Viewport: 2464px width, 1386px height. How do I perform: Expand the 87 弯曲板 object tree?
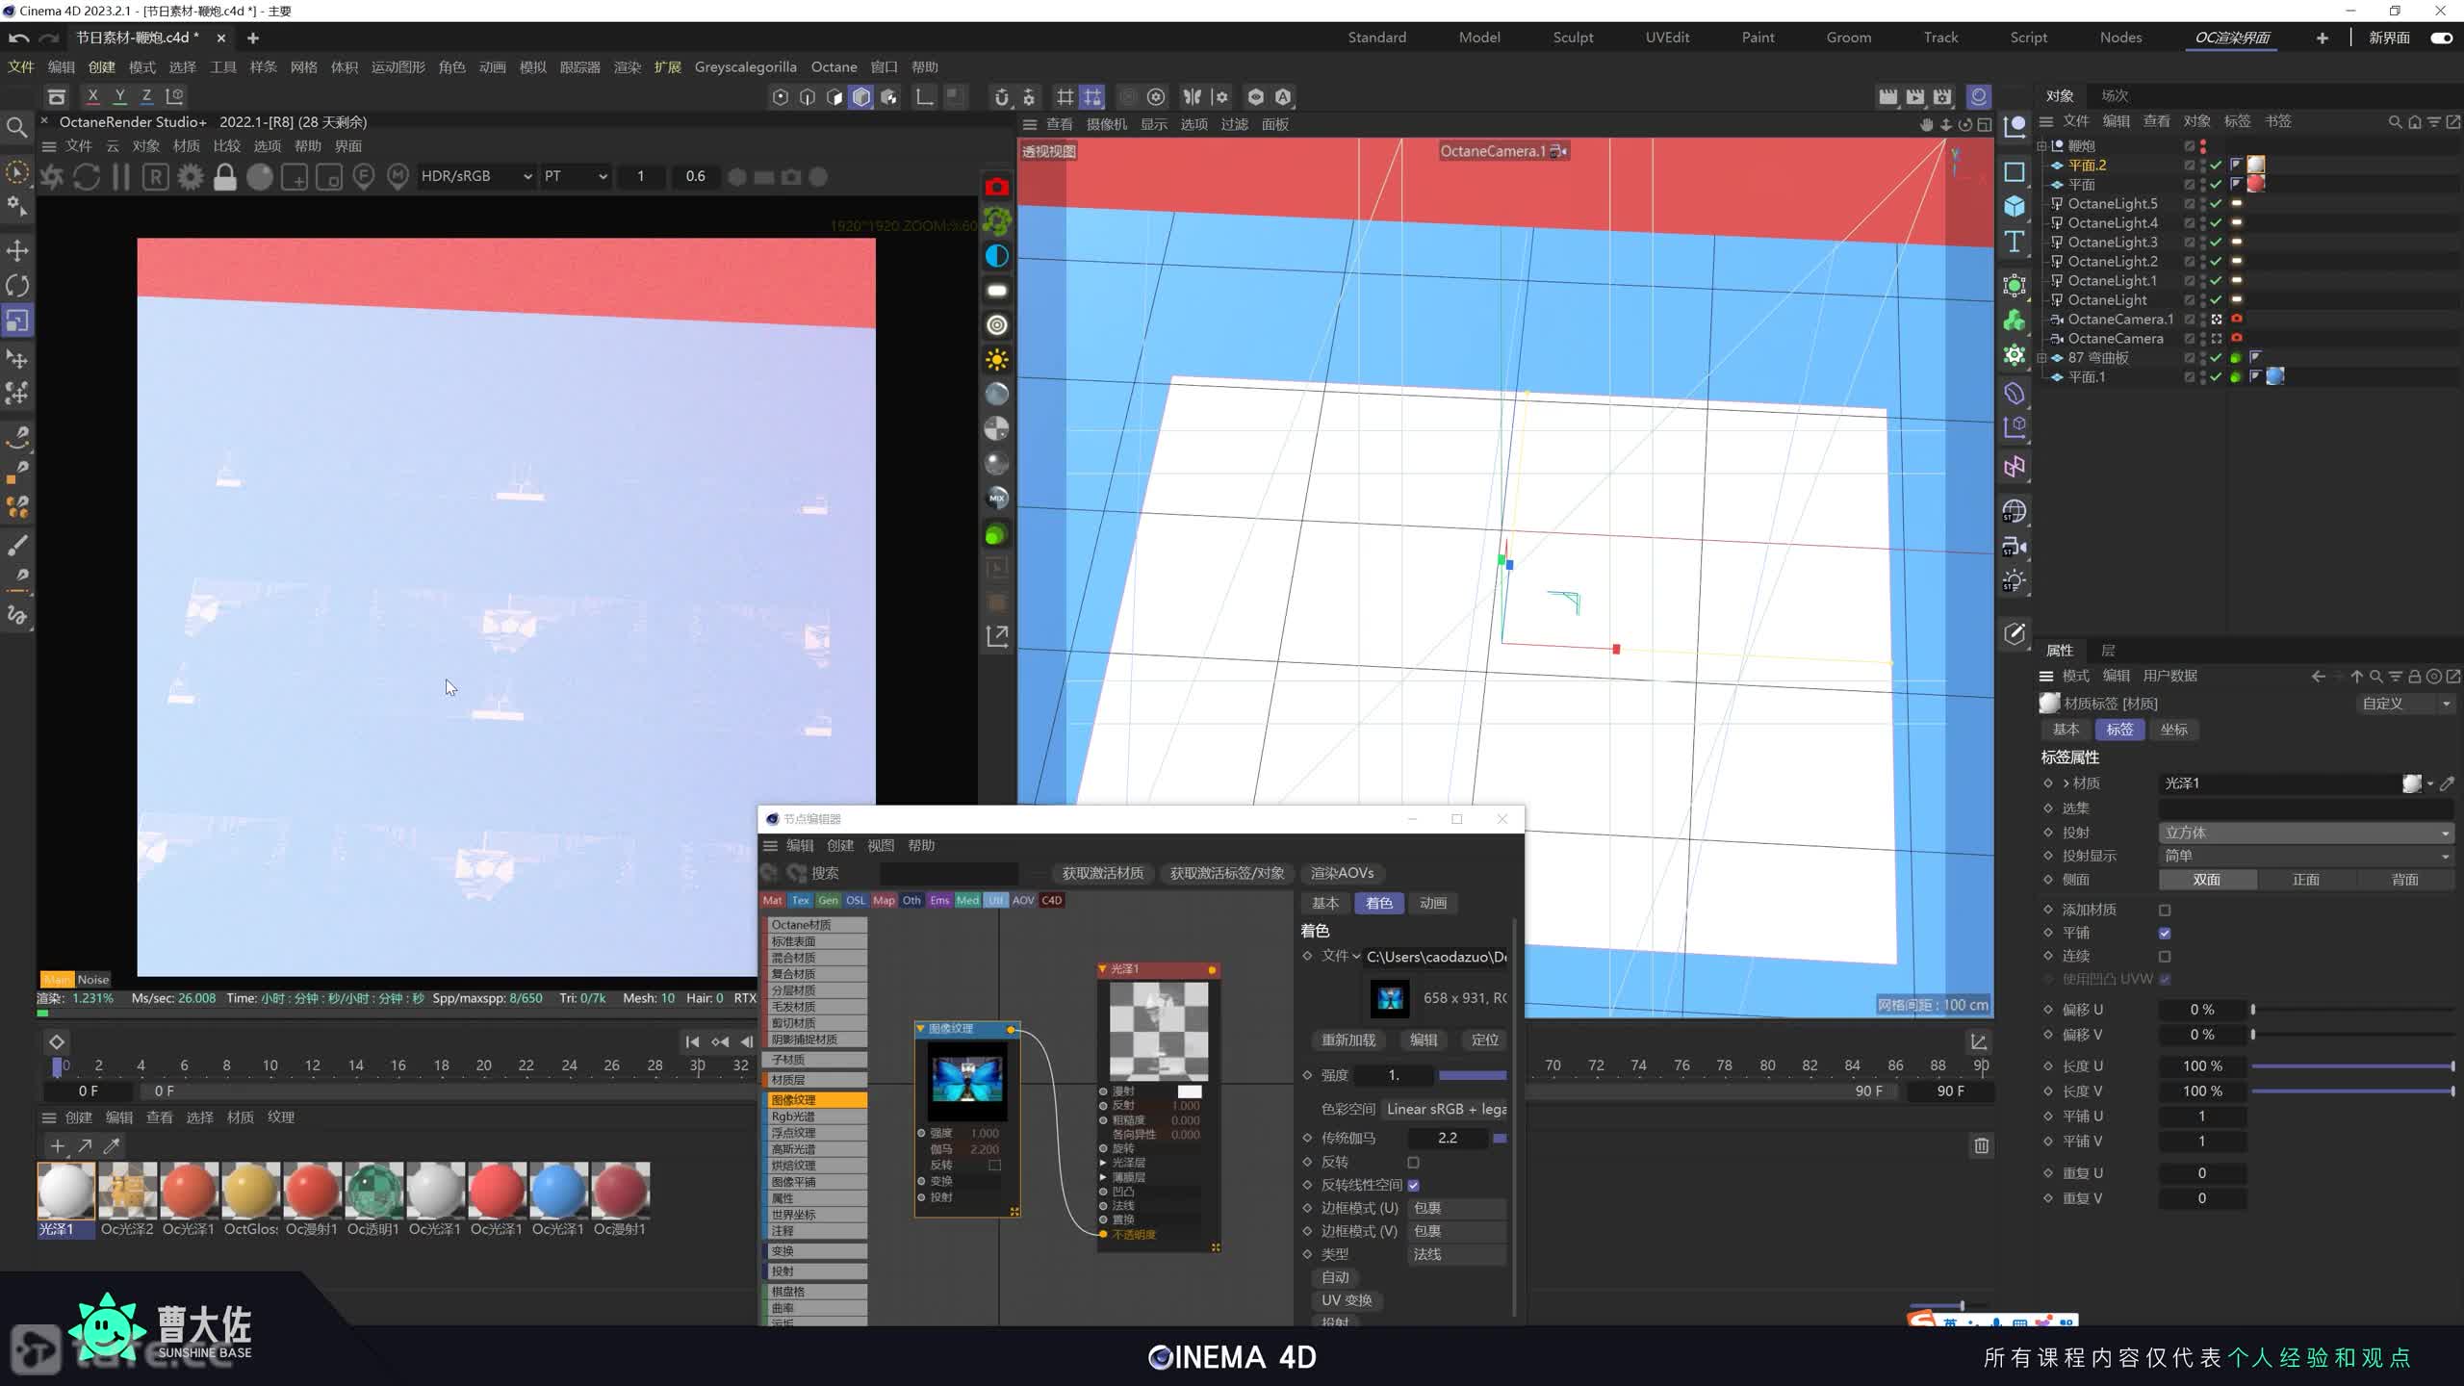[2041, 358]
